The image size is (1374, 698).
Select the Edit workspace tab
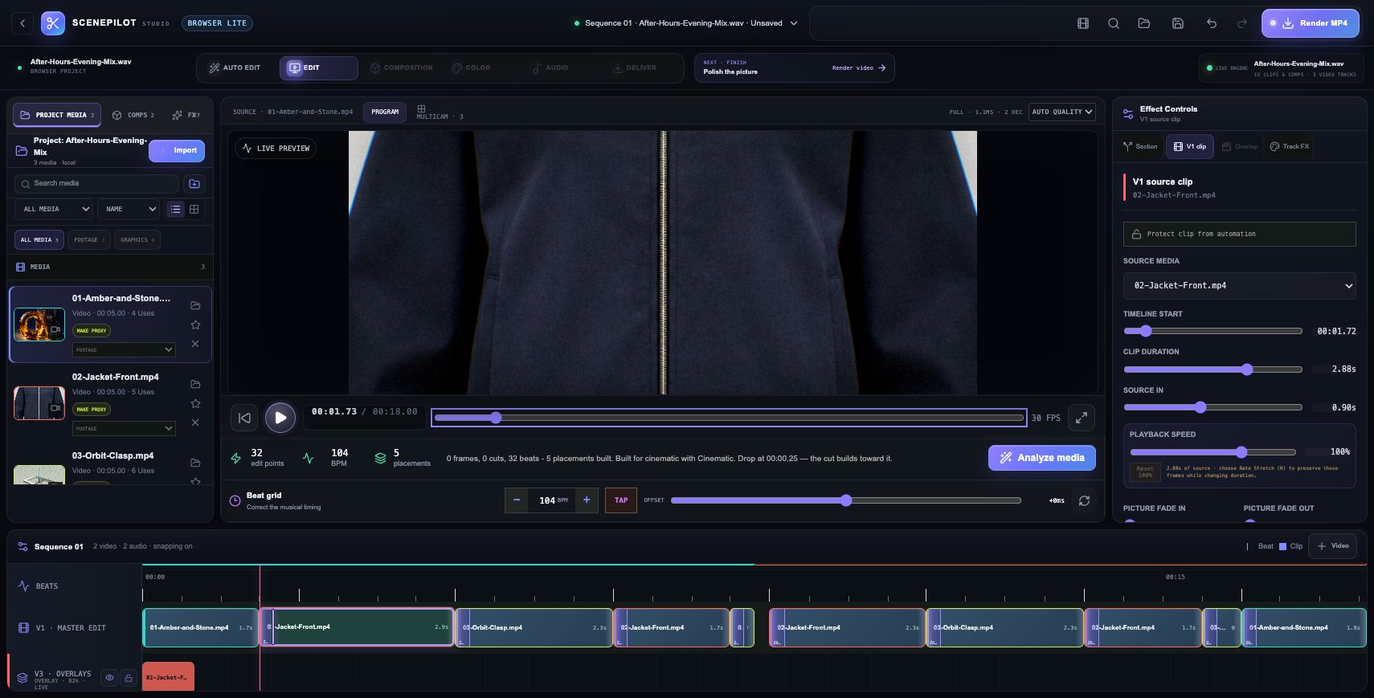tap(318, 68)
